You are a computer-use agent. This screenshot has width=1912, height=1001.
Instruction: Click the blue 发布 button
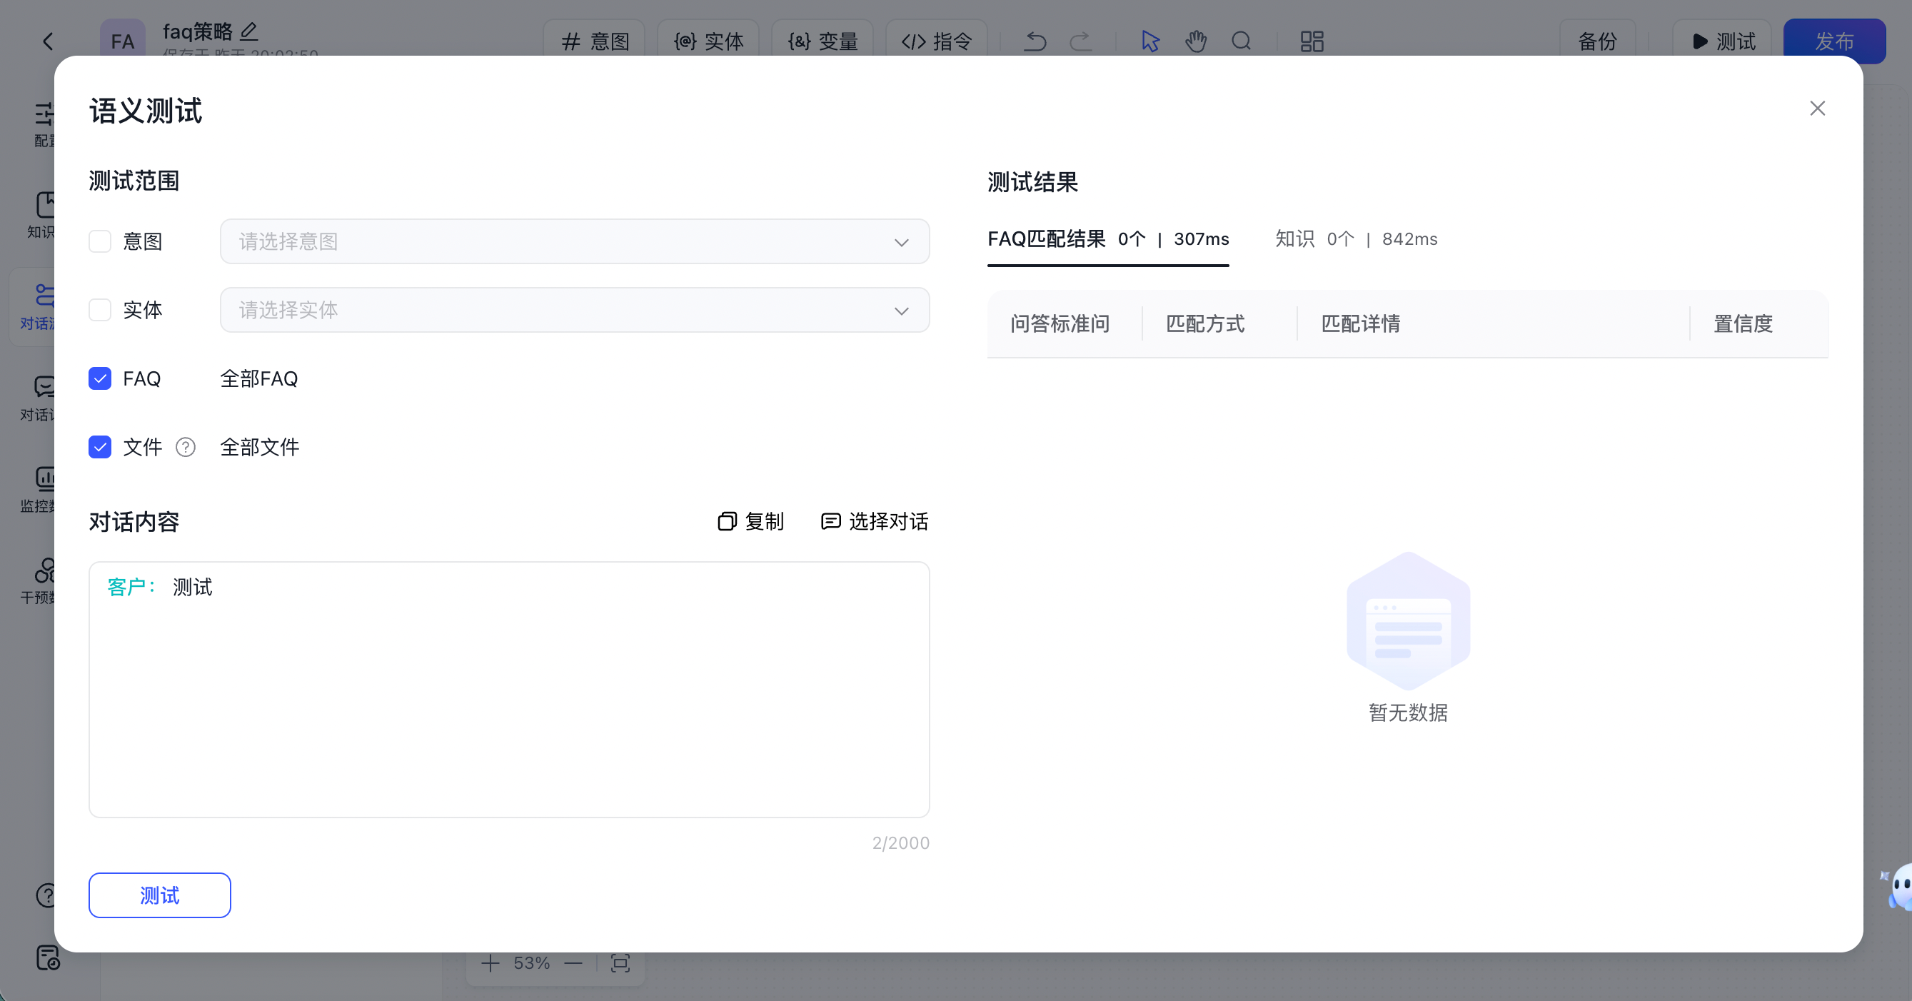point(1834,41)
